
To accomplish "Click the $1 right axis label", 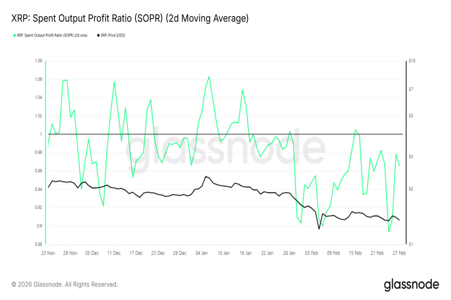I will coord(412,244).
